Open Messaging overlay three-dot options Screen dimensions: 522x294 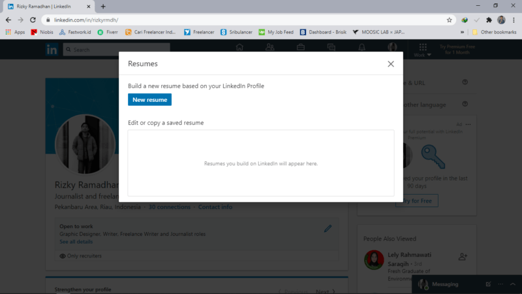coord(500,284)
